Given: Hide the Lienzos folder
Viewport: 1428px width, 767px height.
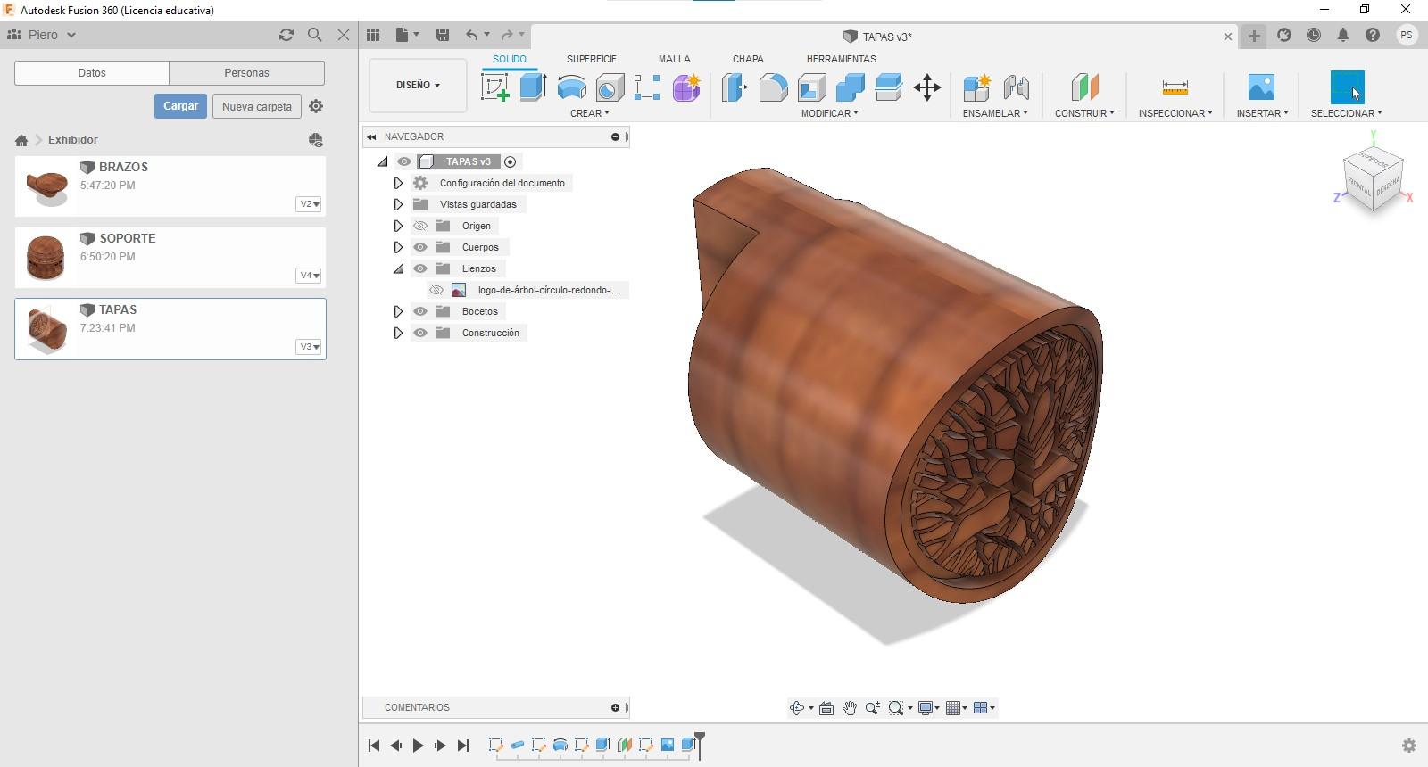Looking at the screenshot, I should click(x=420, y=268).
